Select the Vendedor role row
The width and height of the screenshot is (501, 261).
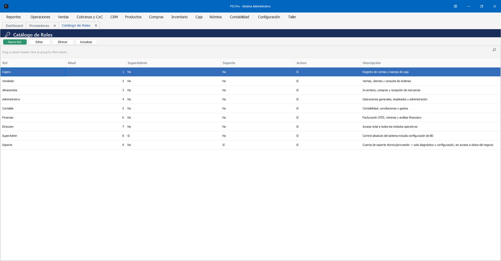pyautogui.click(x=250, y=81)
